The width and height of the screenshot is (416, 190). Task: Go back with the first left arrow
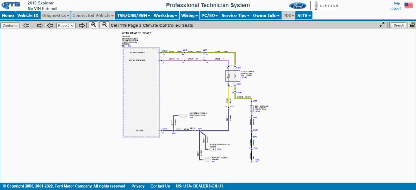26,25
